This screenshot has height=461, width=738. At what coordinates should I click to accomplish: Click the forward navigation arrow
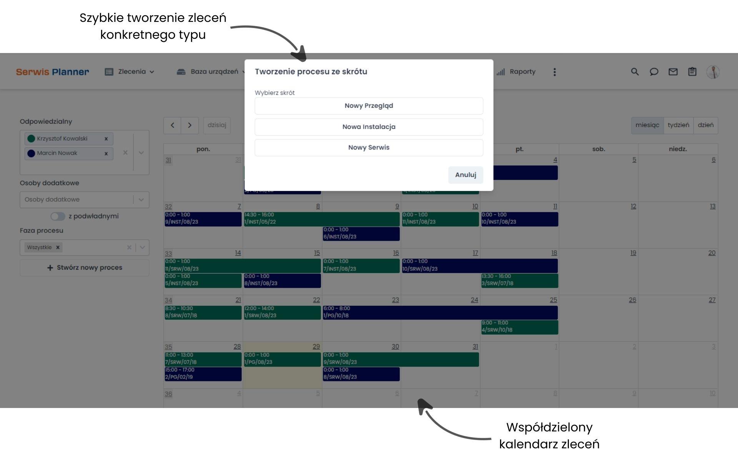189,125
